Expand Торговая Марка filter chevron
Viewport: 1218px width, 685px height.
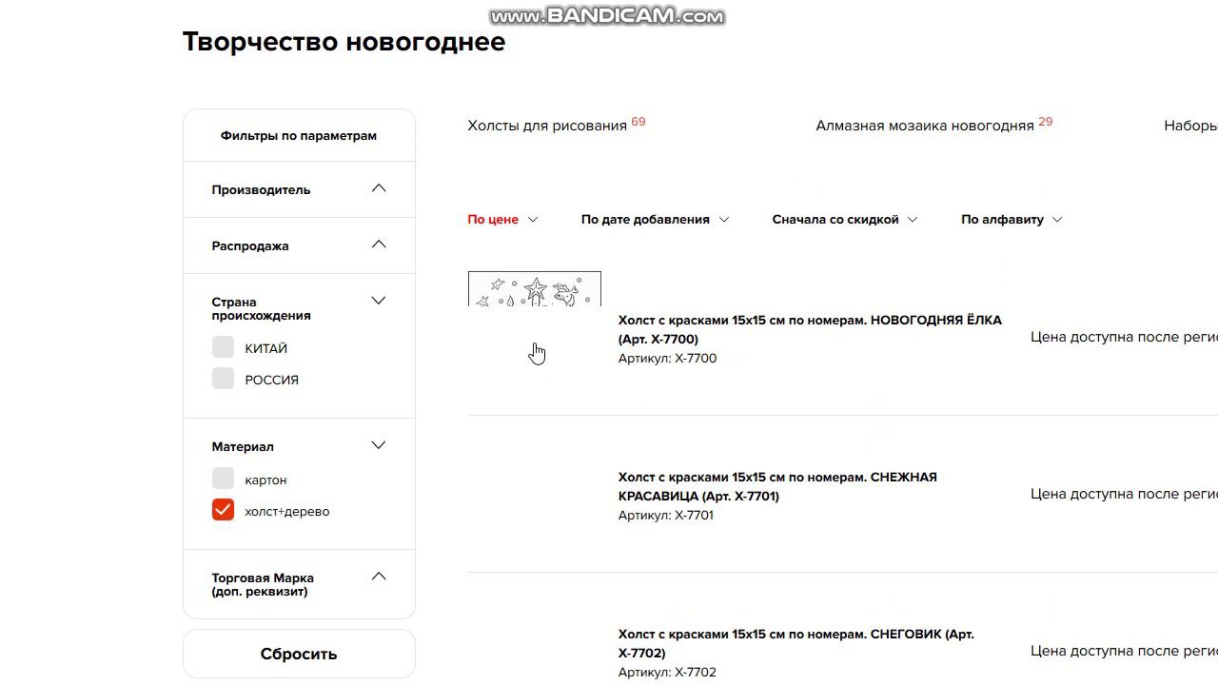point(379,577)
